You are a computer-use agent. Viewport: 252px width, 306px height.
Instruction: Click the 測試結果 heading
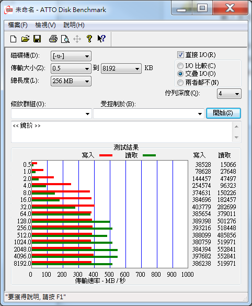(x=126, y=147)
